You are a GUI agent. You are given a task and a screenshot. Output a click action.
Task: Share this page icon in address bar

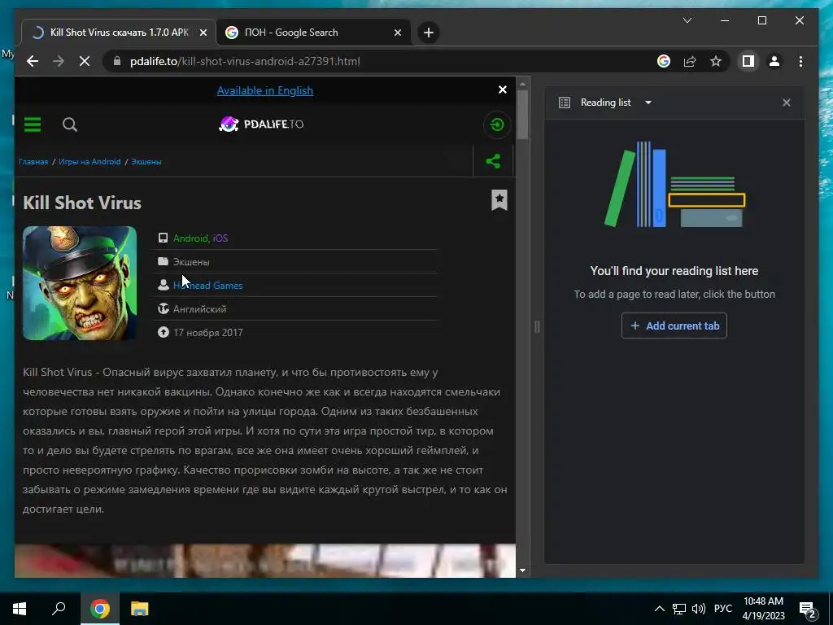point(690,61)
